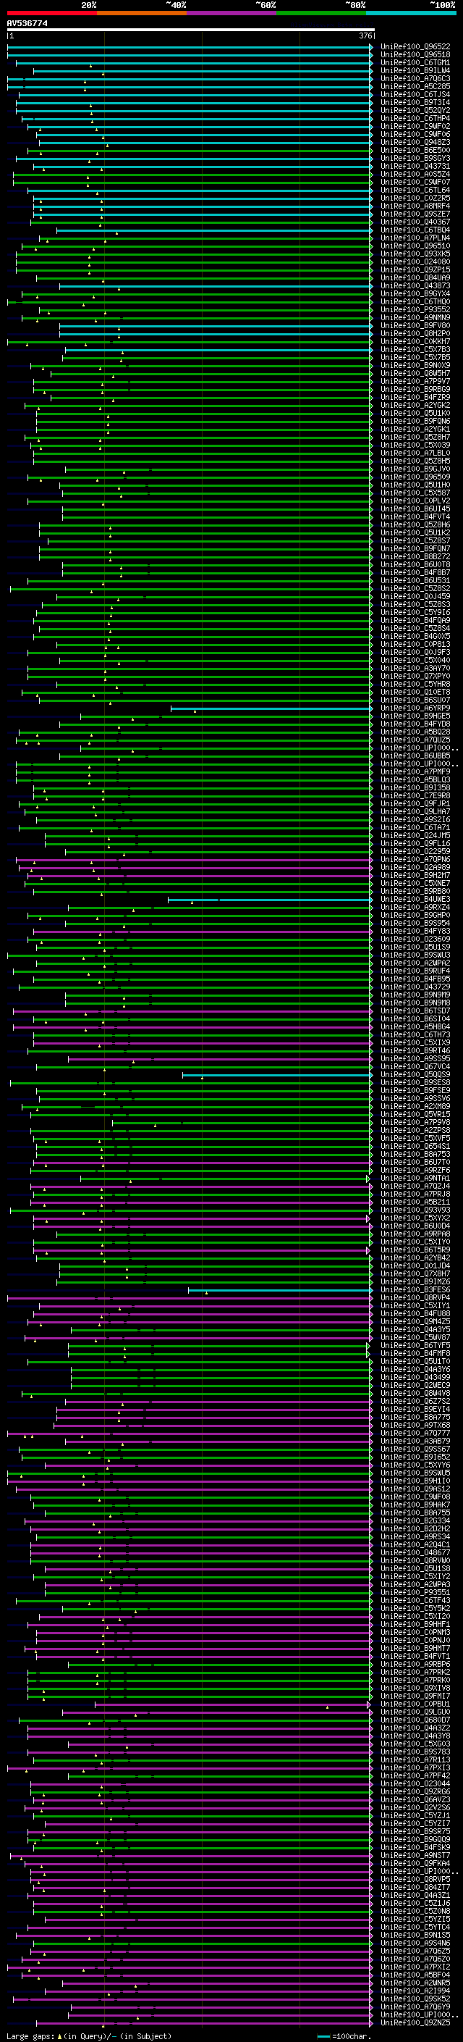Select hit UniRef100_Q680D7
Viewport: 463px width, 2042px height.
point(415,1720)
